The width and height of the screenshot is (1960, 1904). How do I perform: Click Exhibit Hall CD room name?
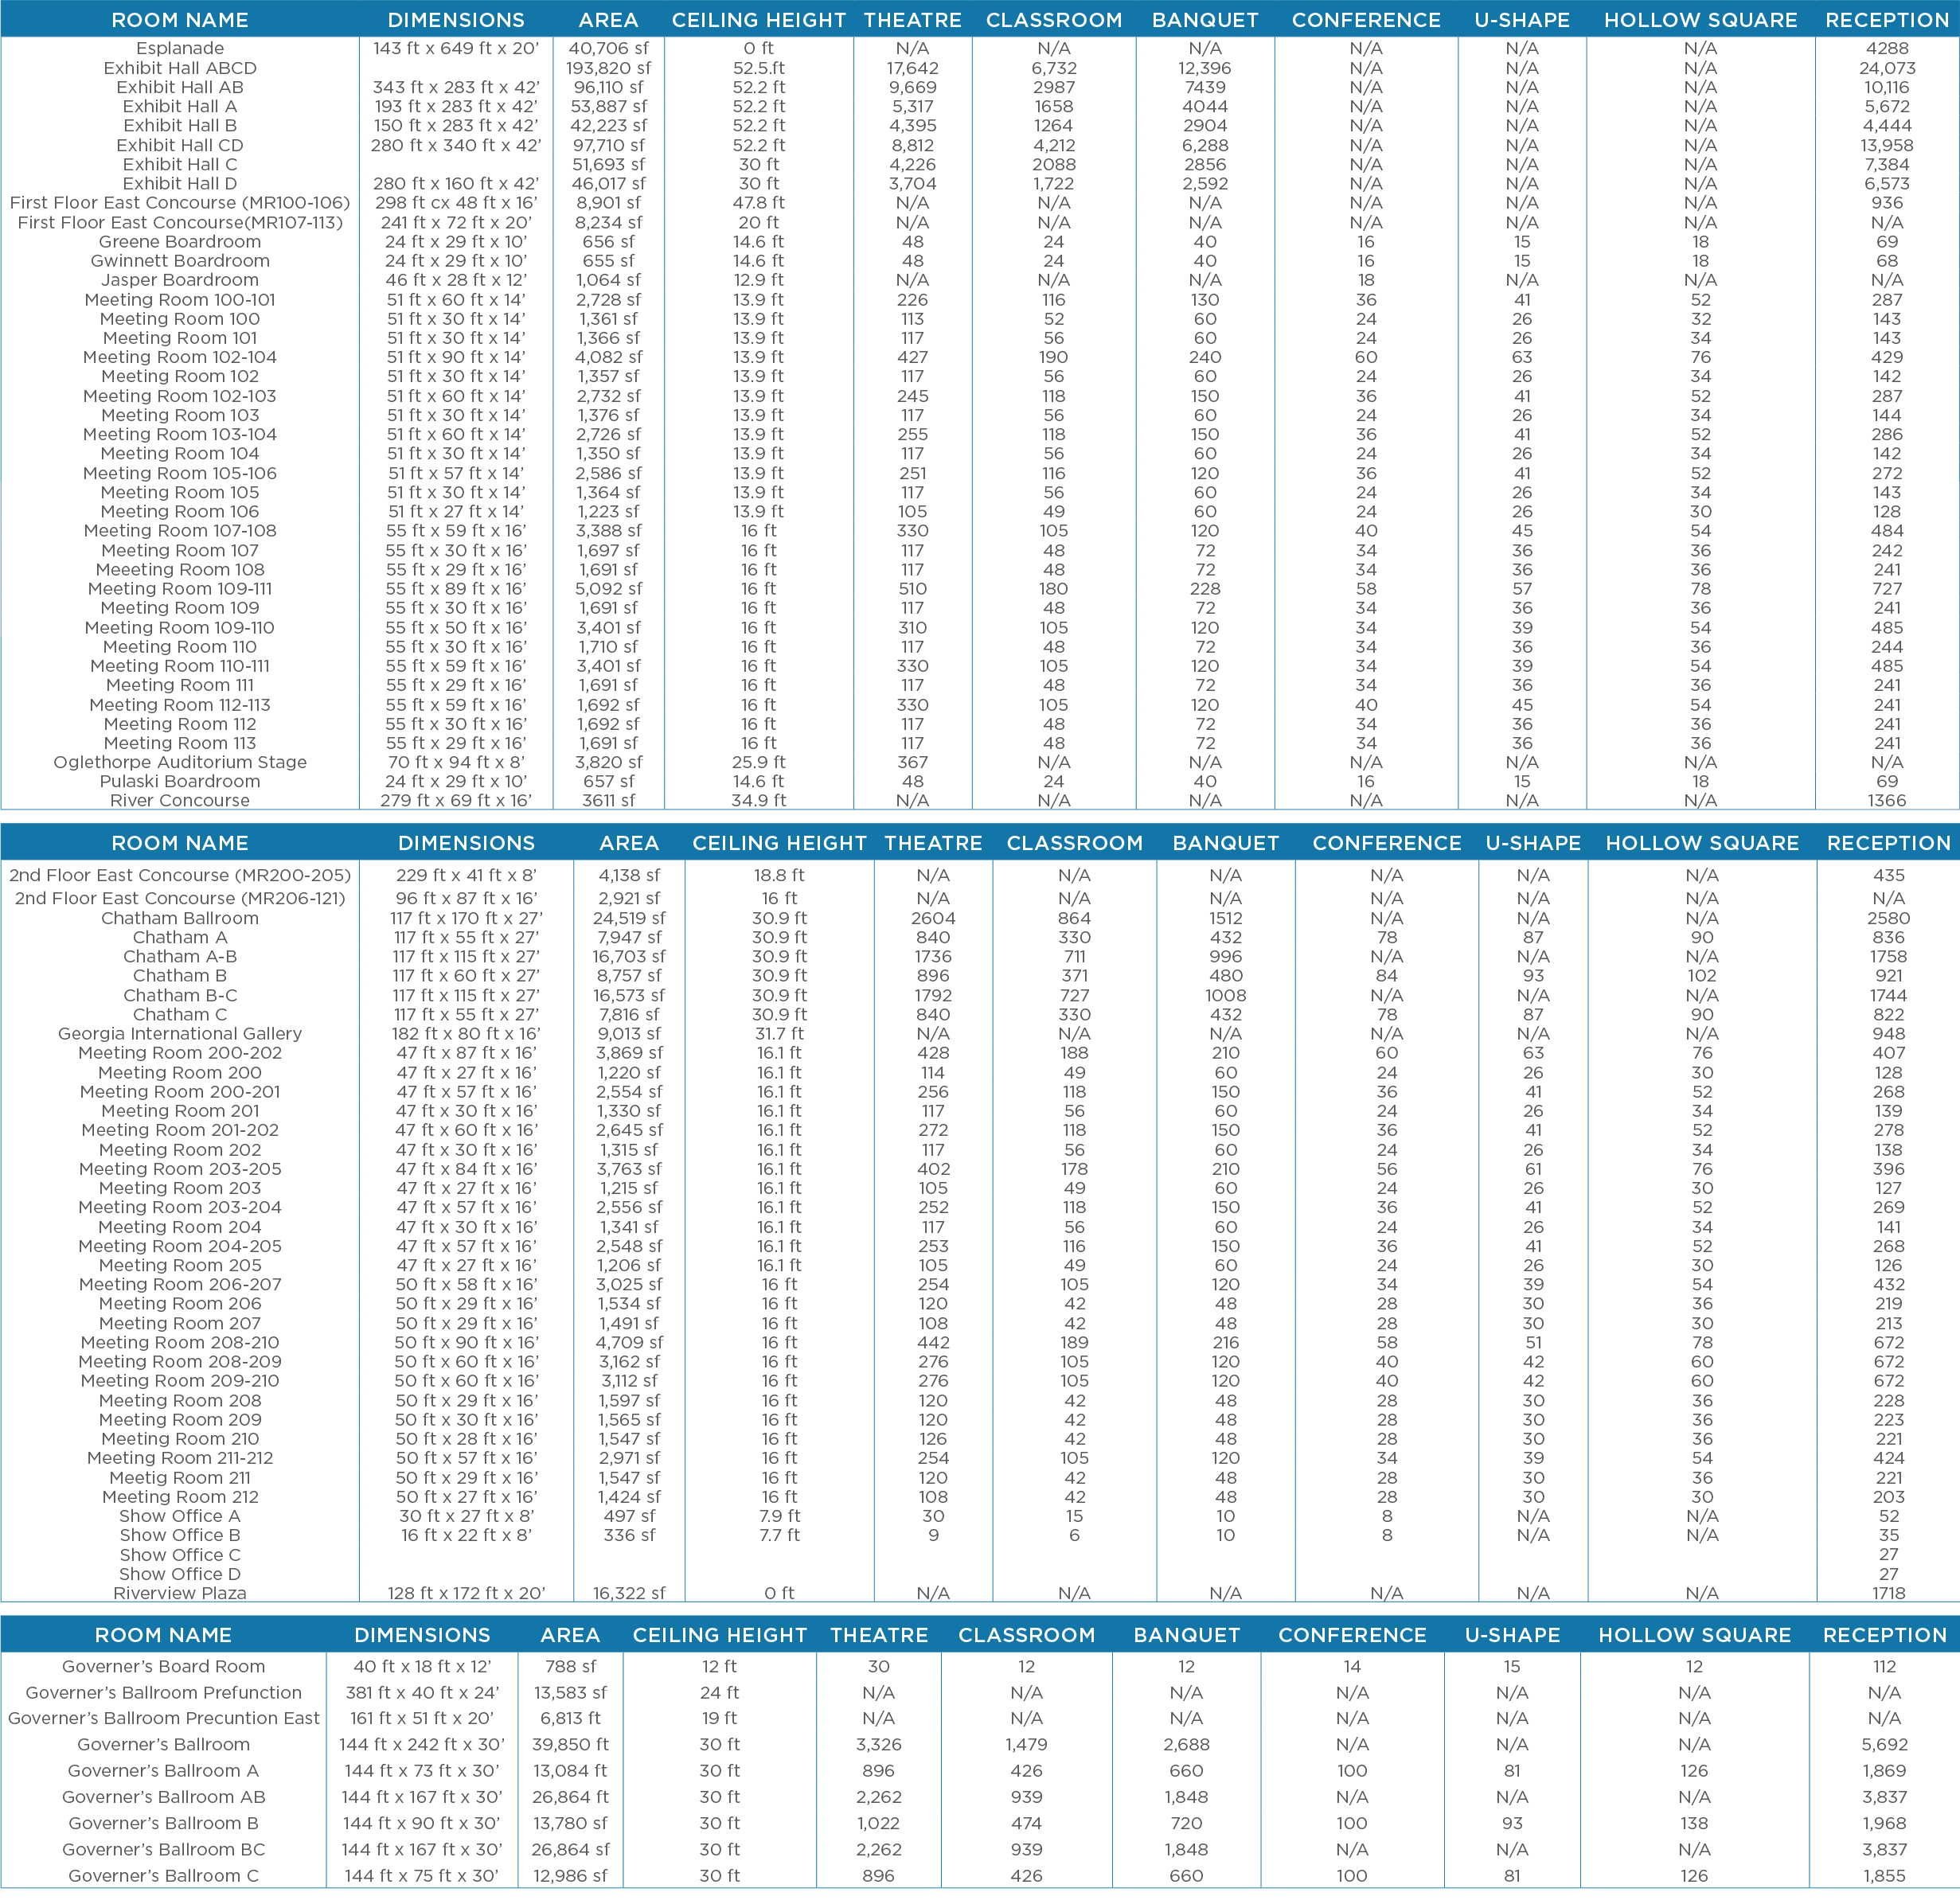[180, 145]
